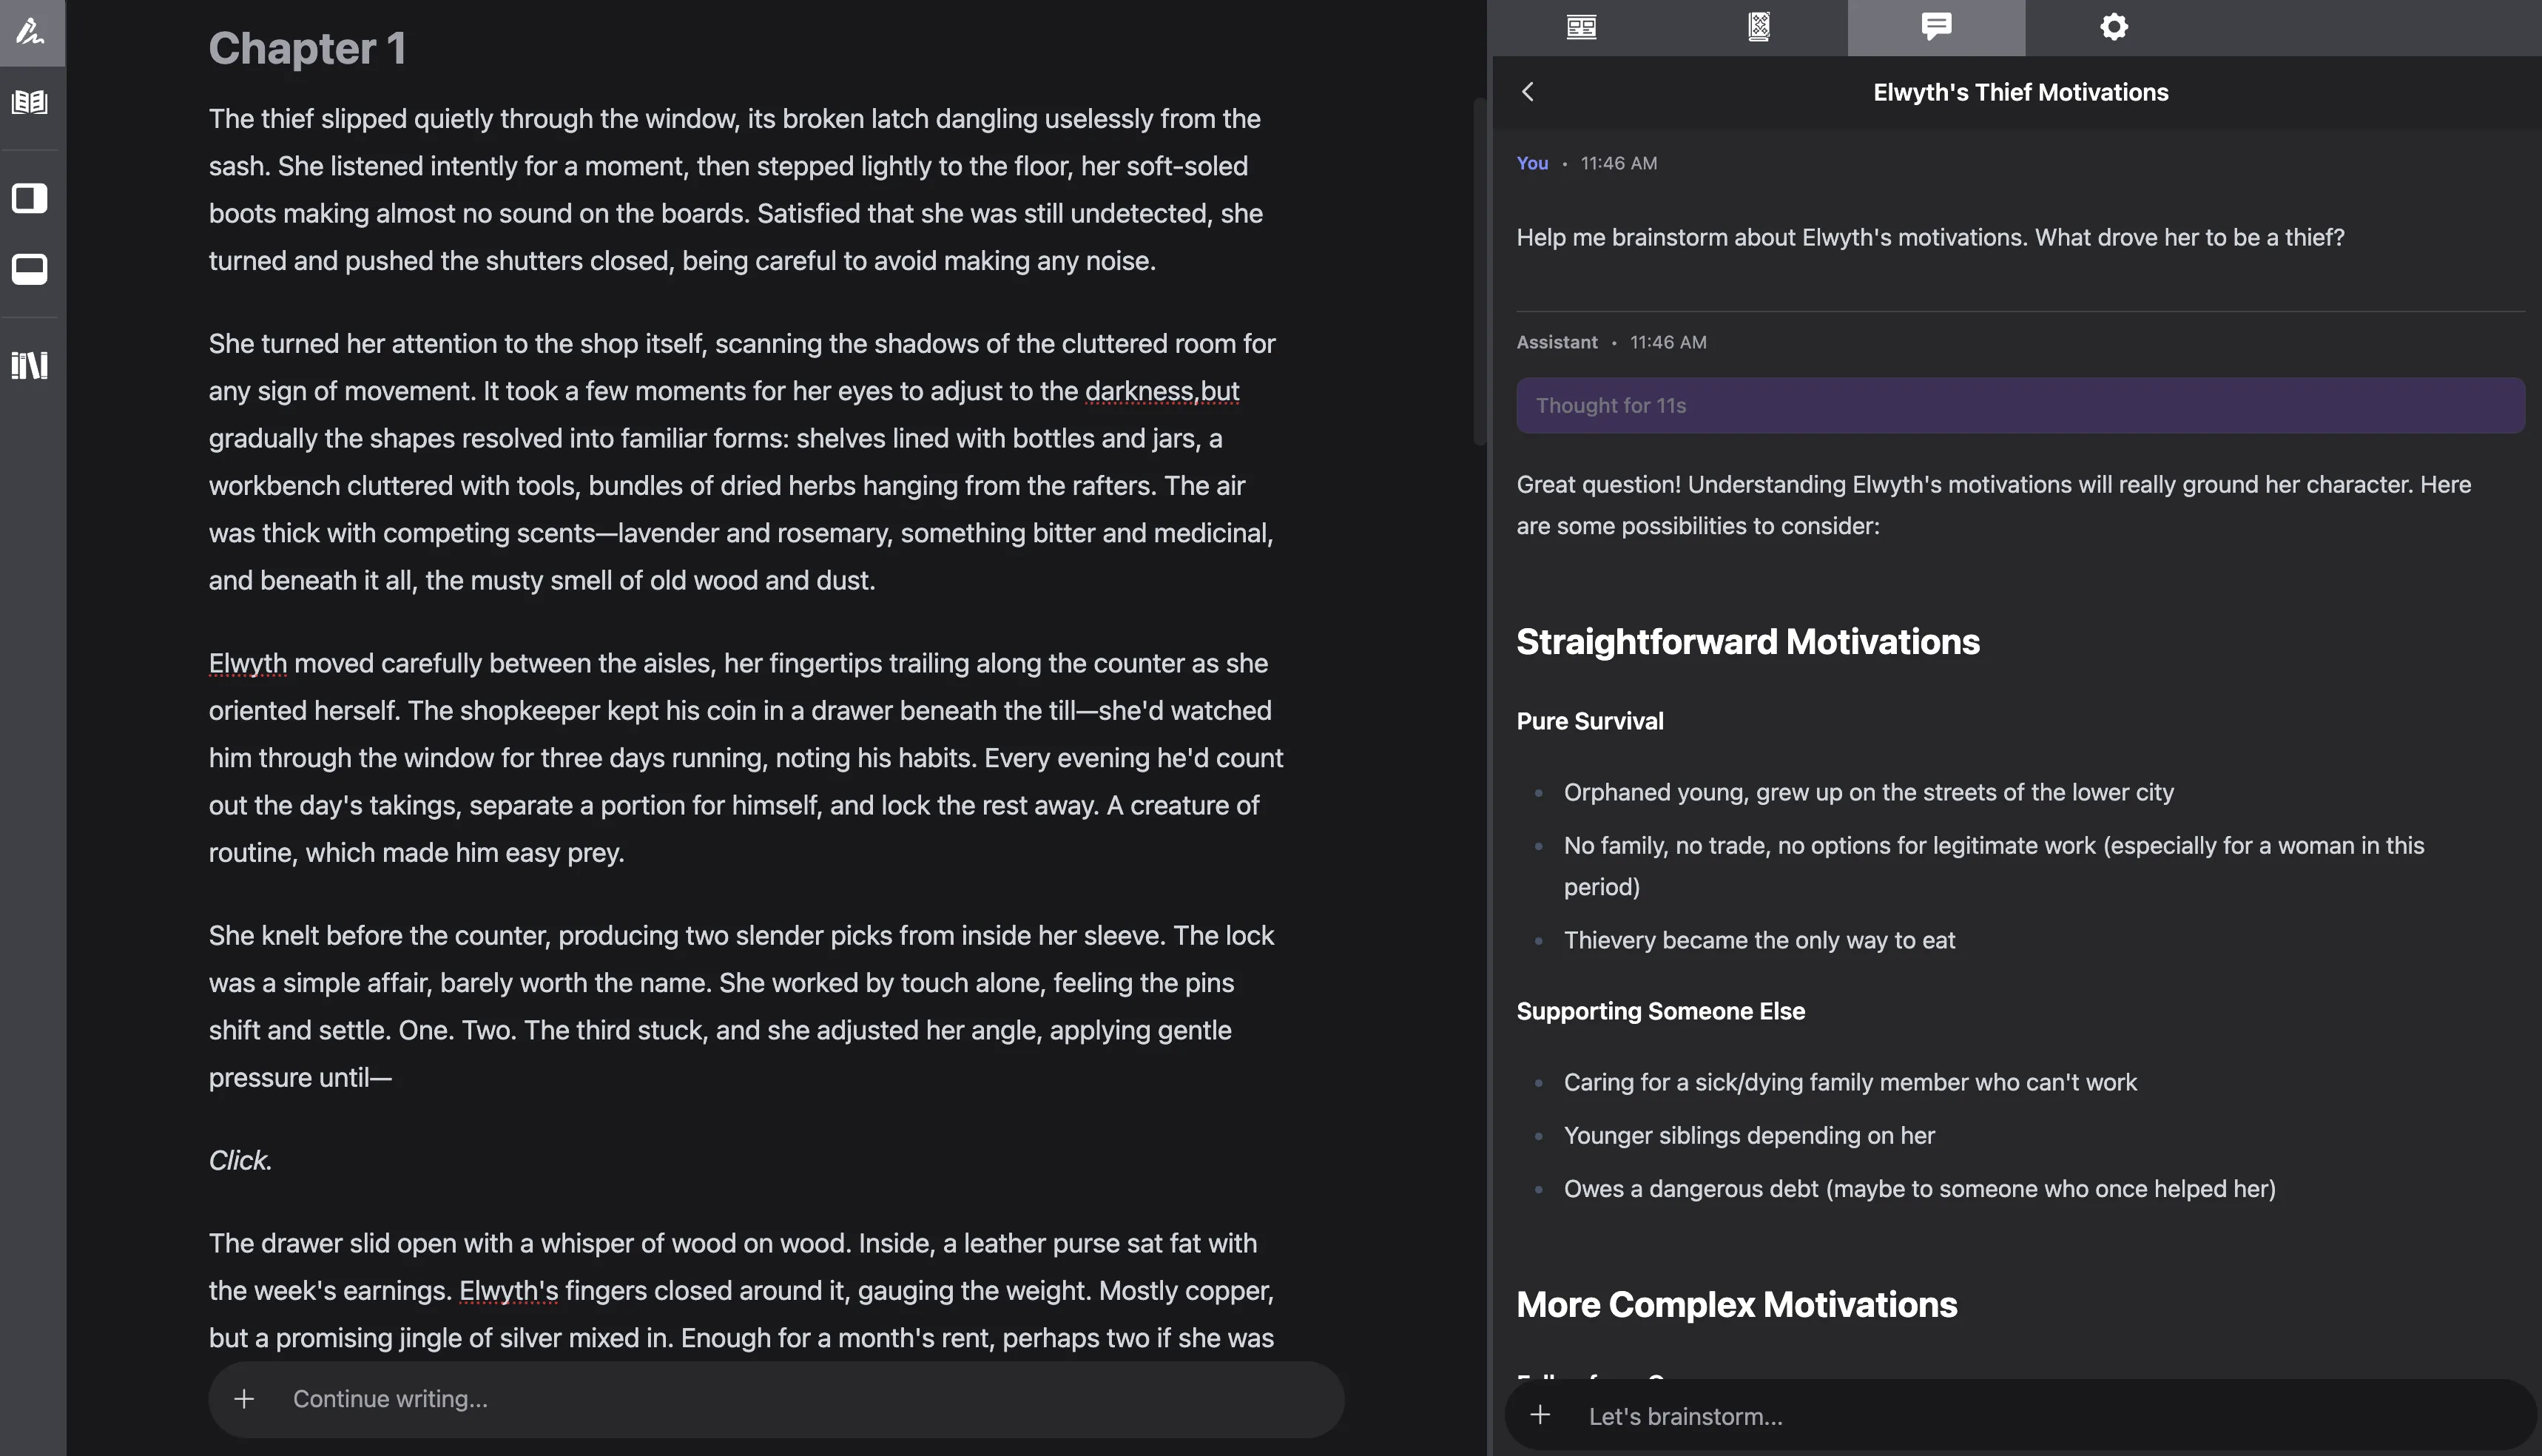Image resolution: width=2542 pixels, height=1456 pixels.
Task: Click the plus icon beside 'Let's brainstorm...'
Action: 1540,1415
